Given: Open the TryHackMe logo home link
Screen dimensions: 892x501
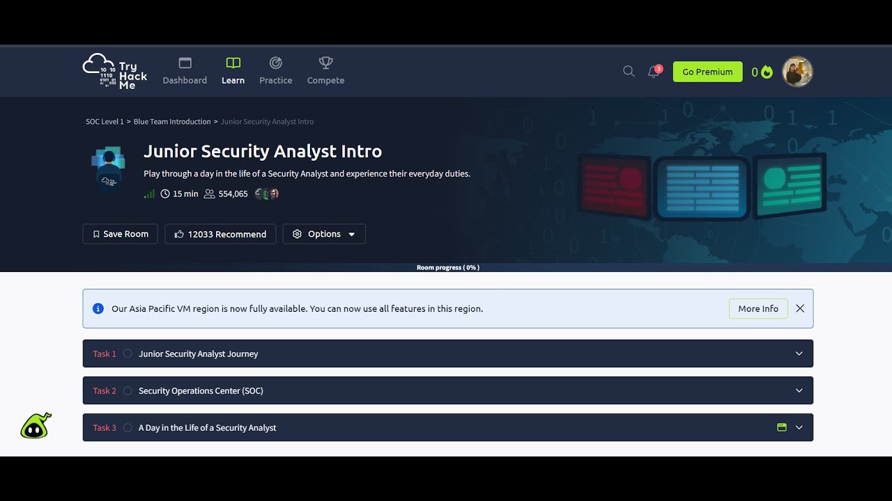Looking at the screenshot, I should tap(115, 72).
